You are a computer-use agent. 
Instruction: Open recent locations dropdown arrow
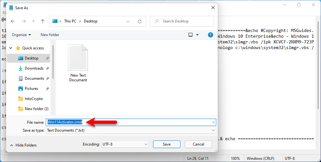(33, 21)
